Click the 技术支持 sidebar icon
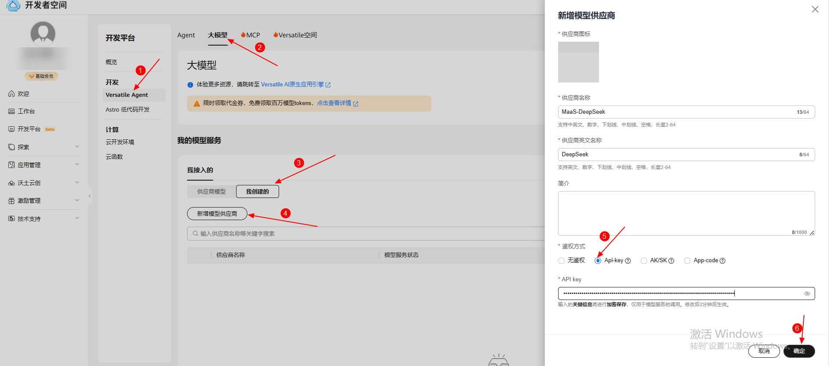Screen dimensions: 829x366 coord(12,218)
